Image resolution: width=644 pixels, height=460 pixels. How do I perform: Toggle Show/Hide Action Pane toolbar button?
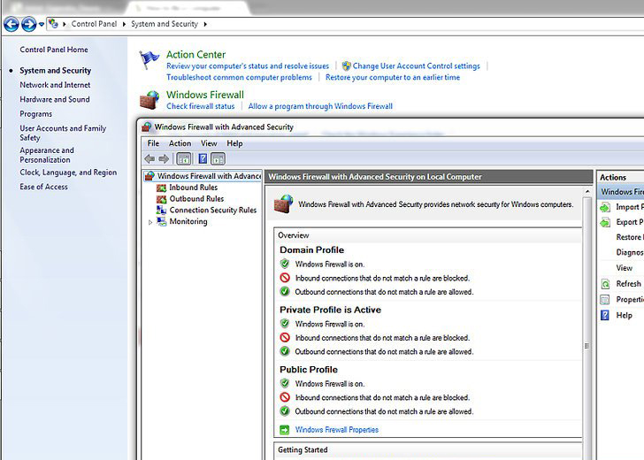click(x=218, y=158)
